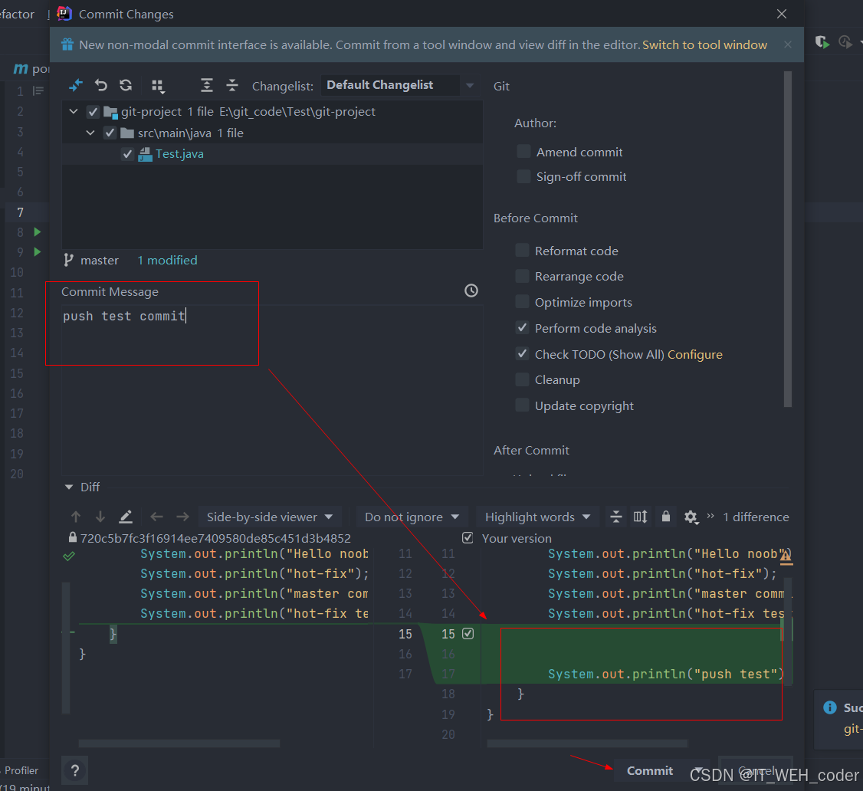The height and width of the screenshot is (791, 863).
Task: Collapse the git-project tree node
Action: [x=74, y=112]
